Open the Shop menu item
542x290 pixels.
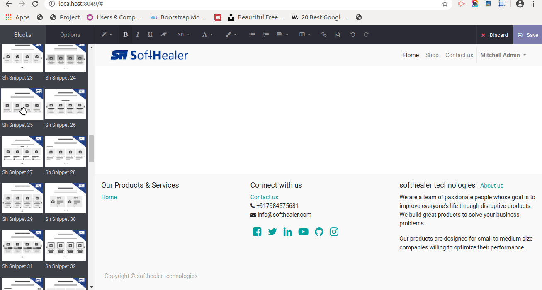coord(432,55)
